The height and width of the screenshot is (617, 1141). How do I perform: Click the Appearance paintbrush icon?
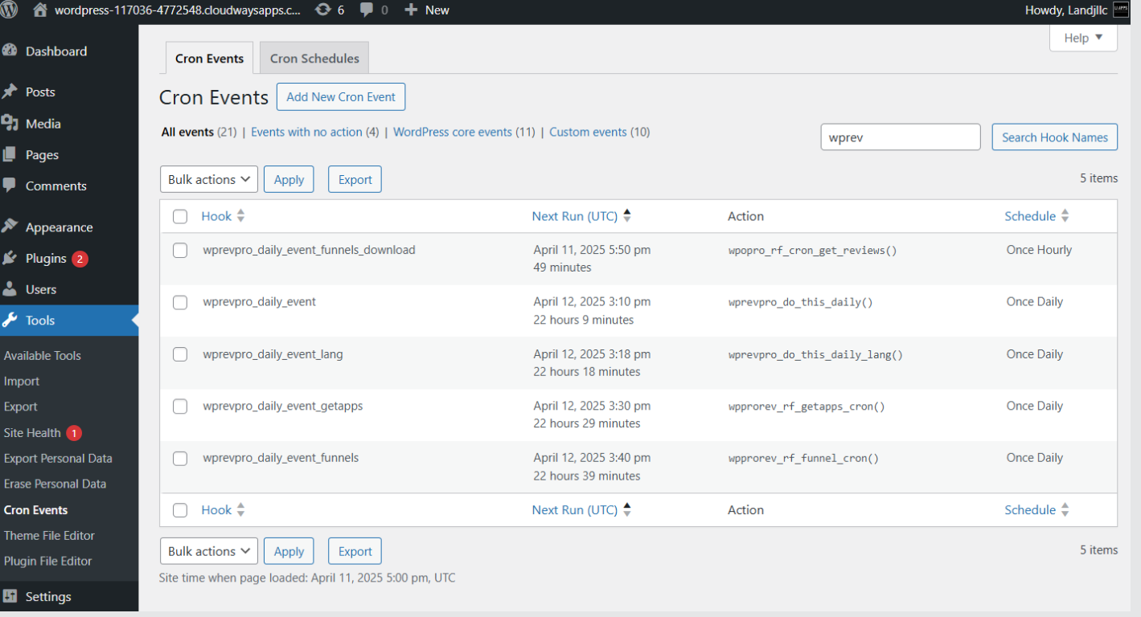pos(10,227)
